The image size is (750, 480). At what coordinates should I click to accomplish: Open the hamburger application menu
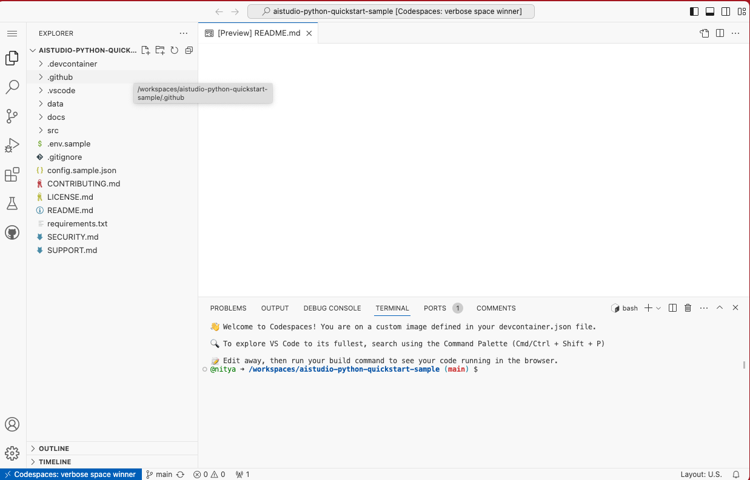click(12, 33)
